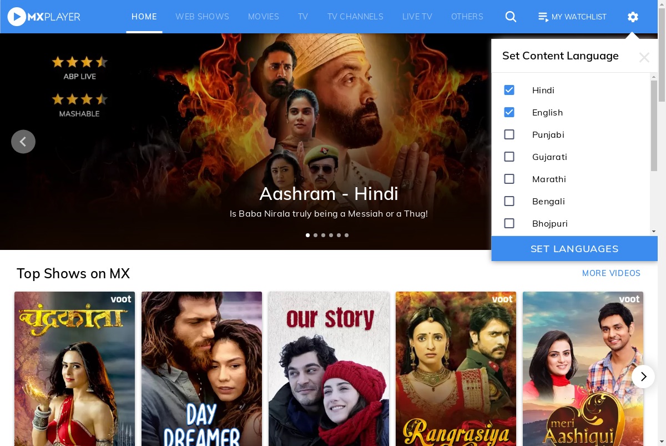Open the Aashram - Hindi banner title
The image size is (666, 446).
tap(329, 194)
